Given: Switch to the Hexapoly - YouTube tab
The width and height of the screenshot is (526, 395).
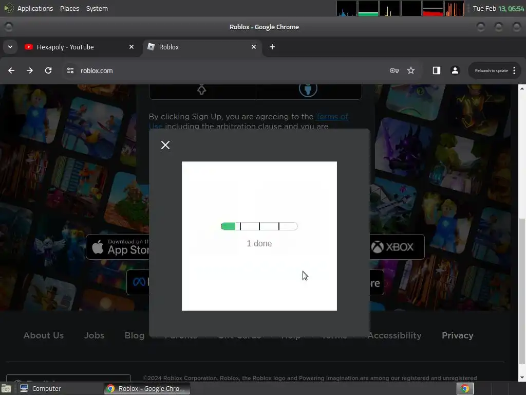Looking at the screenshot, I should 80,47.
